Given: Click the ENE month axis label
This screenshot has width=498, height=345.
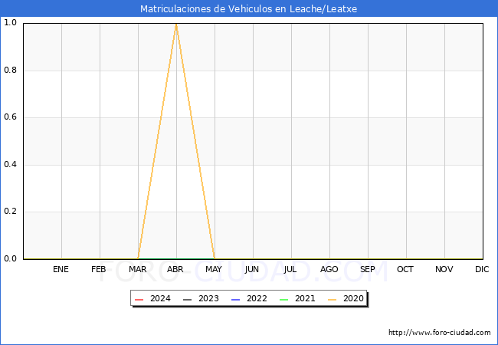Looking at the screenshot, I should tap(61, 269).
